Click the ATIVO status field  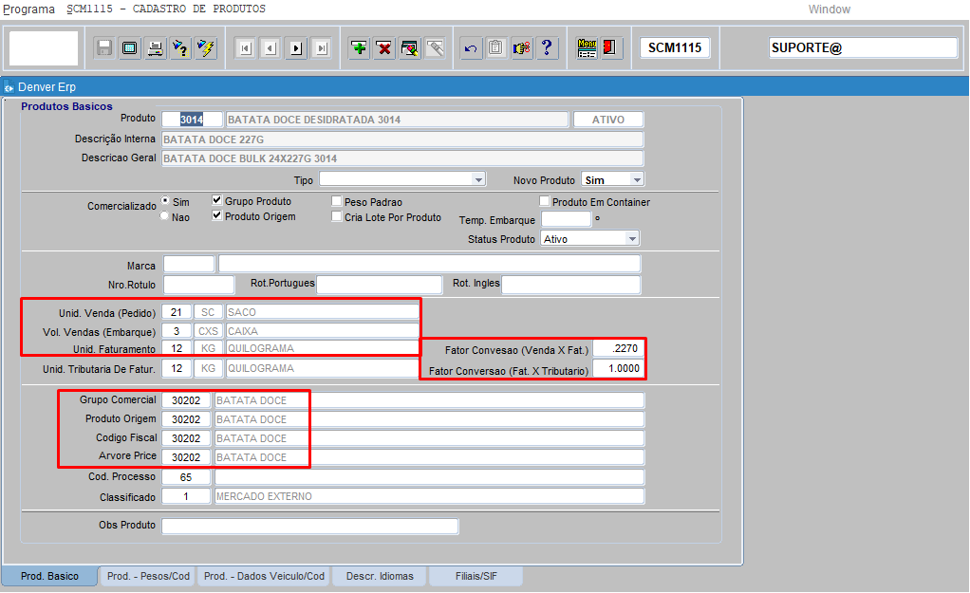pos(608,120)
